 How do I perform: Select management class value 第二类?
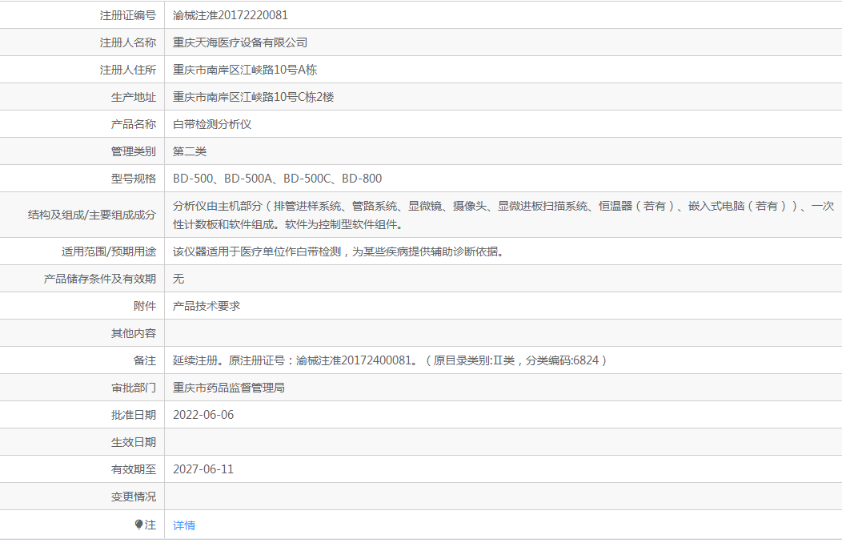click(190, 151)
